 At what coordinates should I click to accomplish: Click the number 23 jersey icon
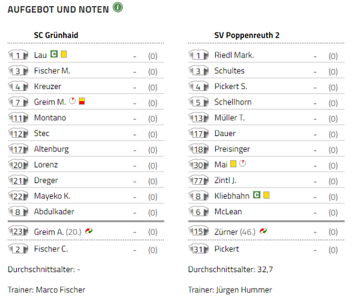(x=18, y=232)
